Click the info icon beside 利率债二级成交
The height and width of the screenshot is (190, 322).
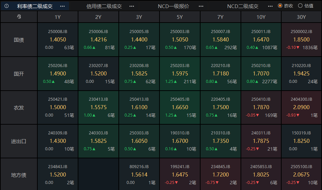pos(7,6)
